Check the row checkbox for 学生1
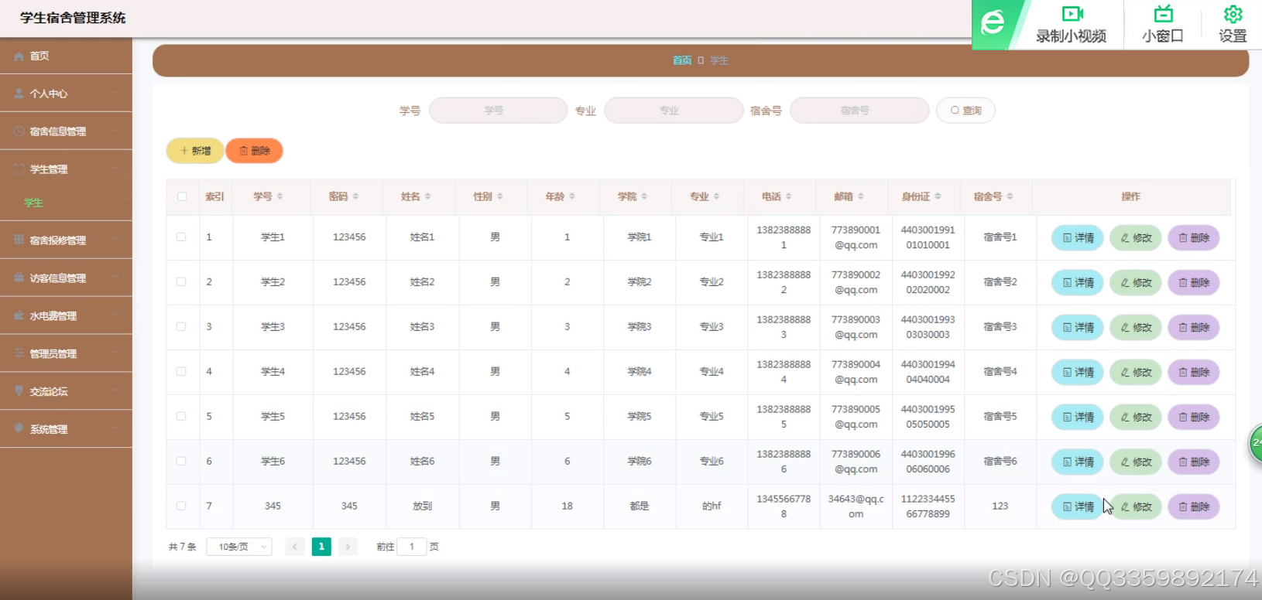The image size is (1262, 600). [x=181, y=237]
